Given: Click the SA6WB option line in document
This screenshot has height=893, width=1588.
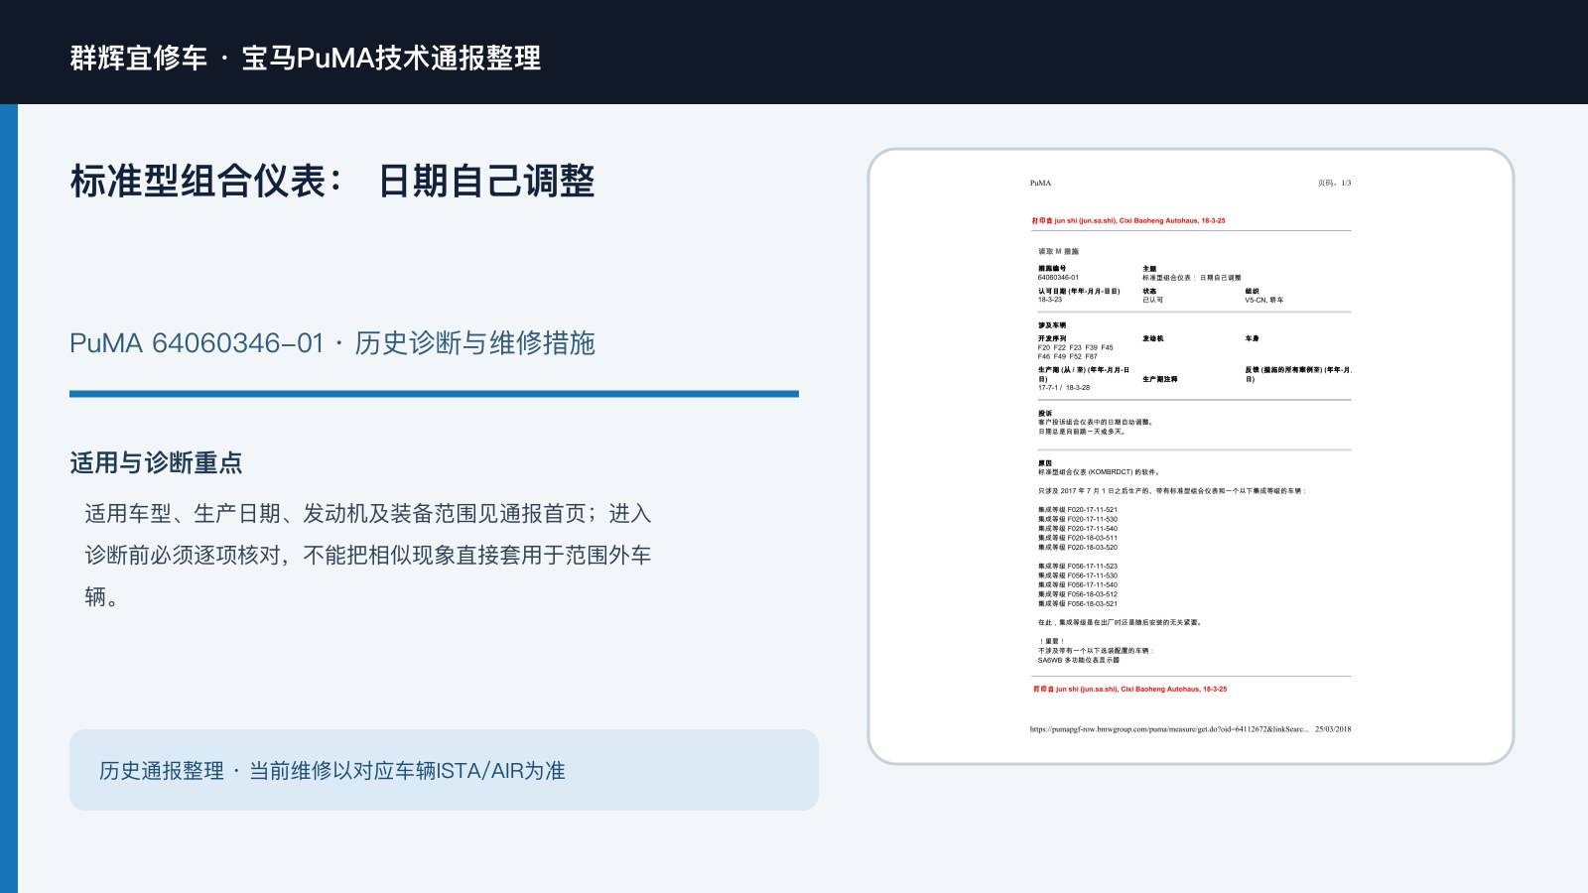Looking at the screenshot, I should (x=1079, y=660).
